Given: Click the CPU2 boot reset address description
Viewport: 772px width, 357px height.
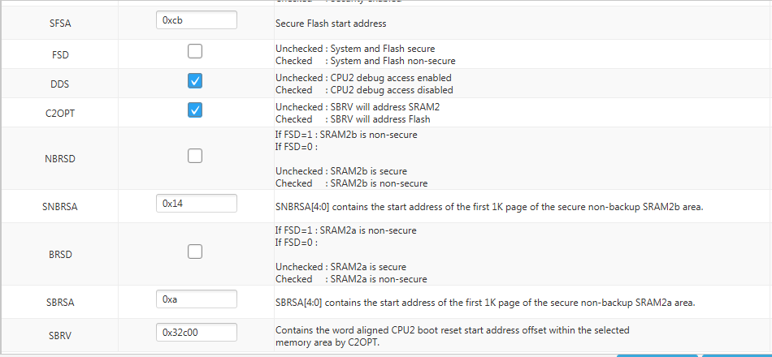Looking at the screenshot, I should click(453, 337).
